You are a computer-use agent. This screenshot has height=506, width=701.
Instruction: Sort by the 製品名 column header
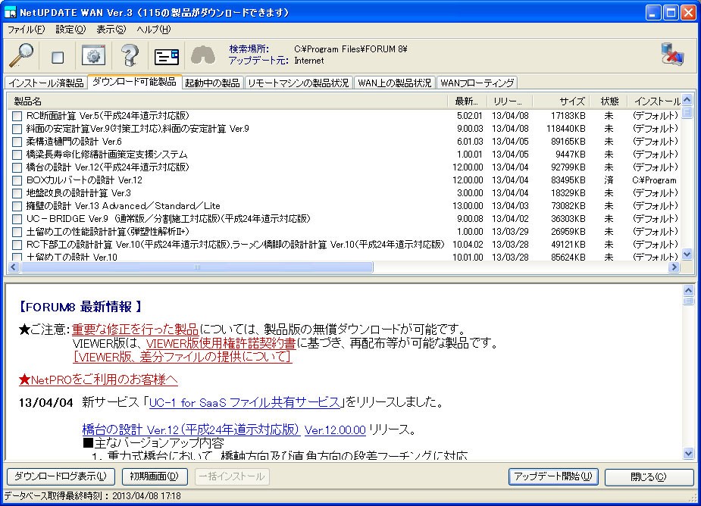[x=227, y=102]
